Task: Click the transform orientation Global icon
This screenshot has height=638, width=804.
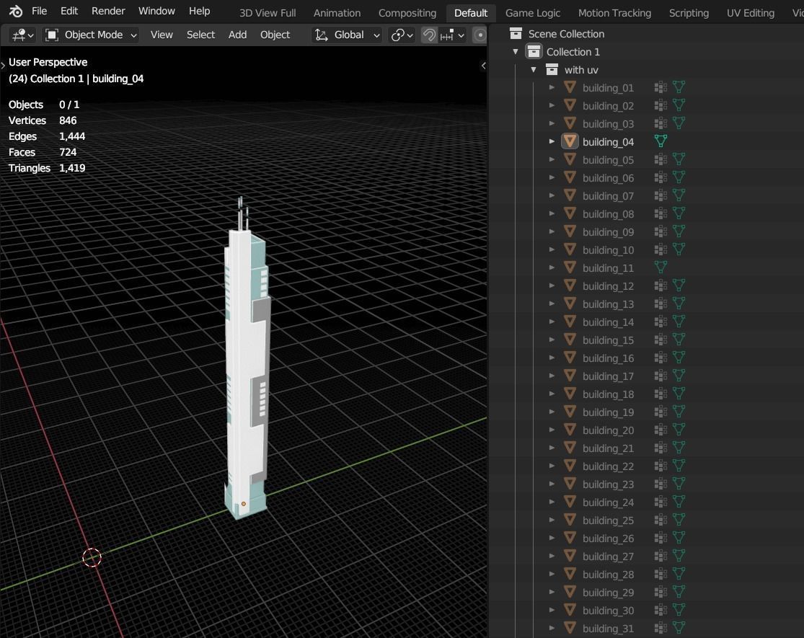Action: 322,35
